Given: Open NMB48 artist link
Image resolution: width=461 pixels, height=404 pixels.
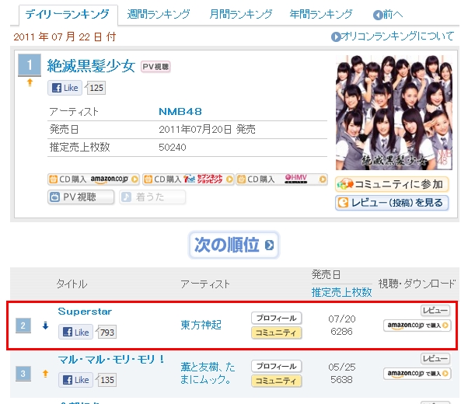Looking at the screenshot, I should [180, 112].
